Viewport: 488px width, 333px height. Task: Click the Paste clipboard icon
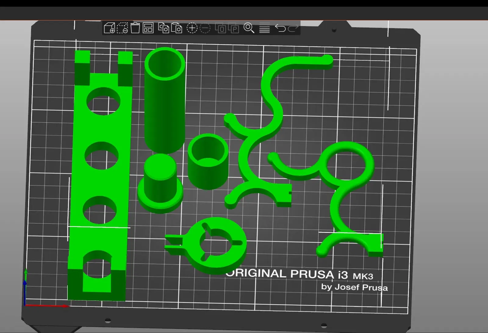pyautogui.click(x=177, y=28)
